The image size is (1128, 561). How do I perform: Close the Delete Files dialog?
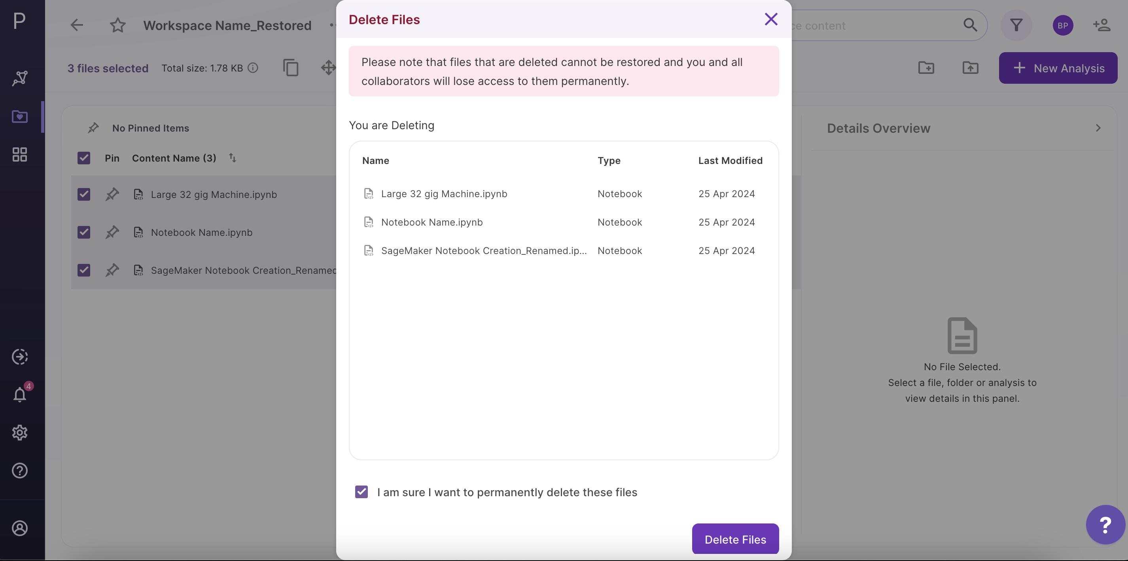point(771,19)
